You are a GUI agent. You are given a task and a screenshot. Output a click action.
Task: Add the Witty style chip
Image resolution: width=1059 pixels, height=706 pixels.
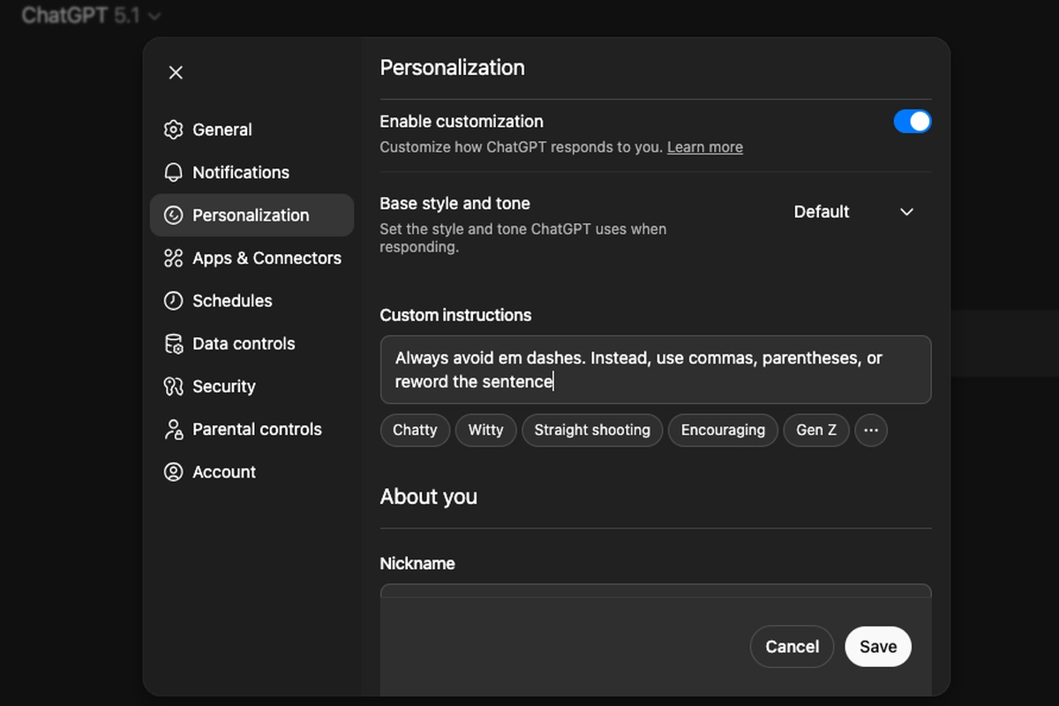click(x=485, y=431)
